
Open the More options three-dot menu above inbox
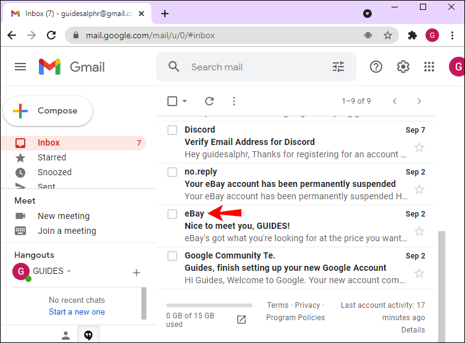tap(234, 101)
